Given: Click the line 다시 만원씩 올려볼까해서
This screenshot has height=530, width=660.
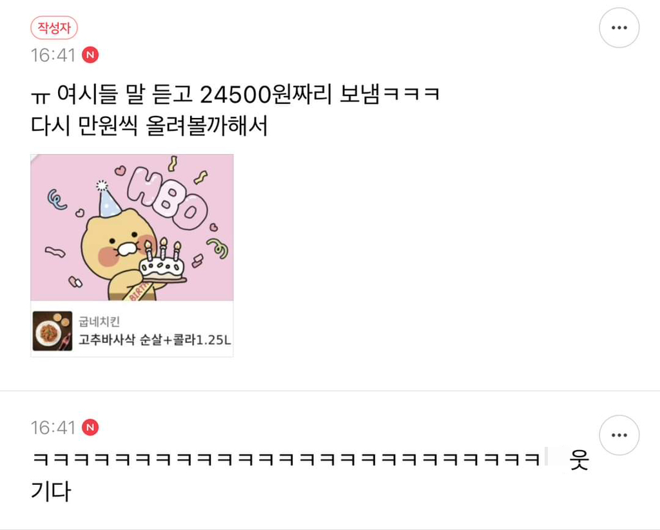Looking at the screenshot, I should [x=150, y=126].
